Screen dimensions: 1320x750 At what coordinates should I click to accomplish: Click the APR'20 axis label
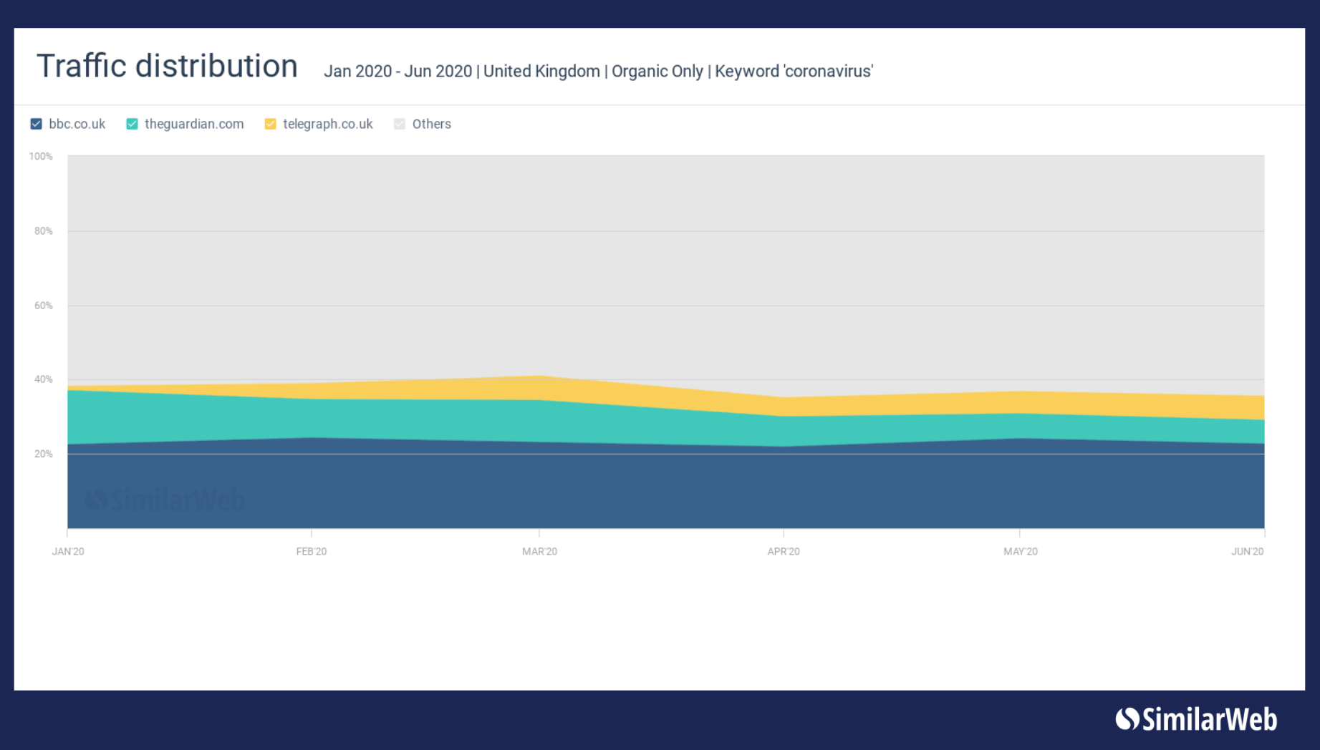click(784, 551)
